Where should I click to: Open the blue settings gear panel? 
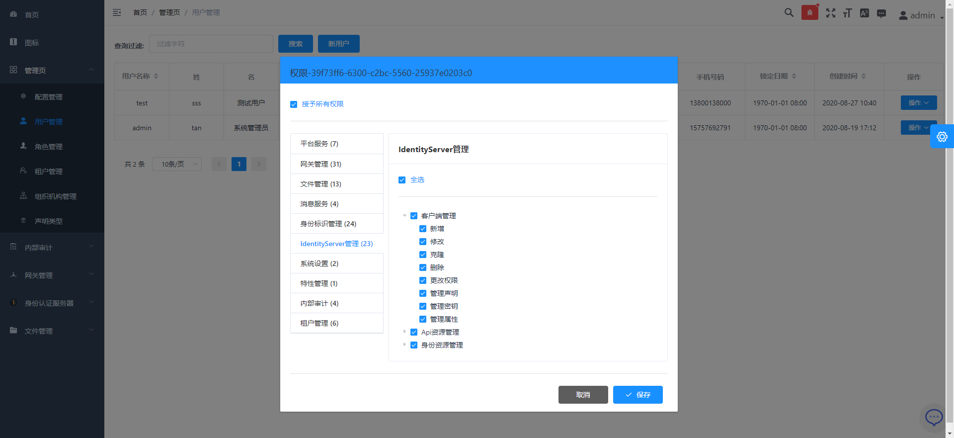click(942, 137)
